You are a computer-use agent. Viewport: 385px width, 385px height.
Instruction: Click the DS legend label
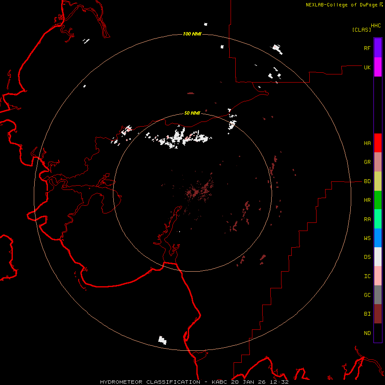click(367, 257)
